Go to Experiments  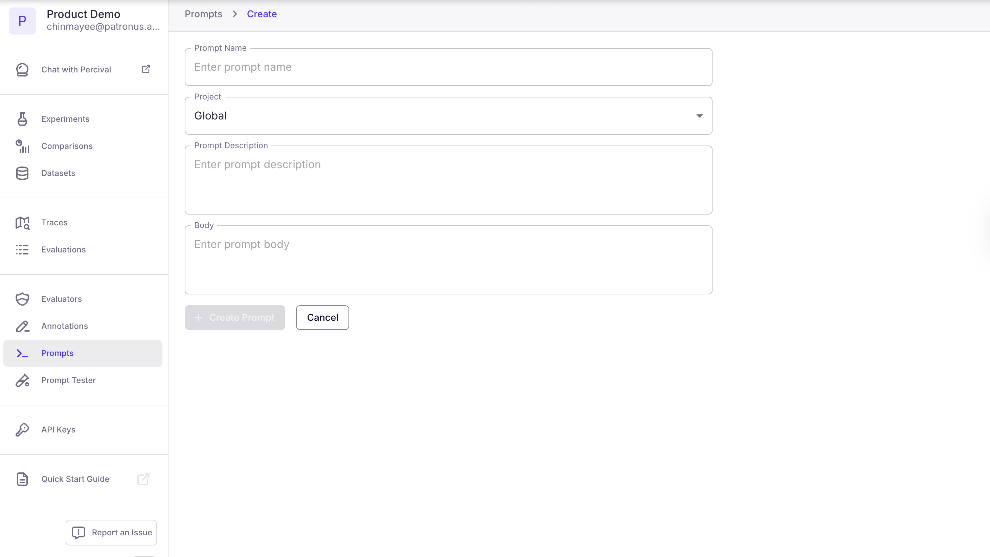[x=83, y=119]
